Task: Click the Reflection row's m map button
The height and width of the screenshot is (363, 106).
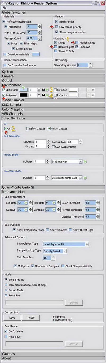Action: click(93, 90)
